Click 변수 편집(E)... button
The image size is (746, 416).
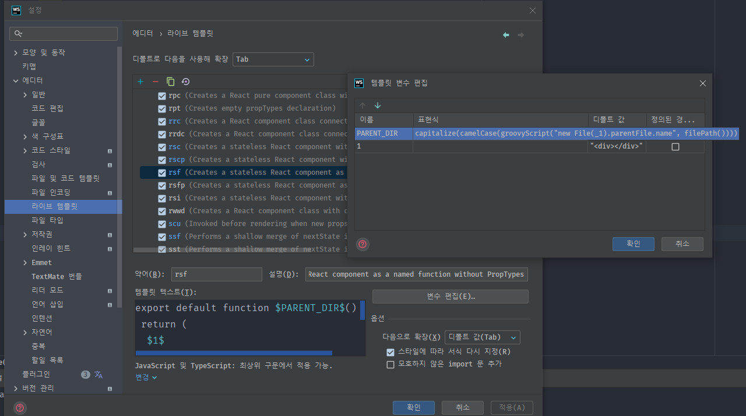click(x=451, y=297)
